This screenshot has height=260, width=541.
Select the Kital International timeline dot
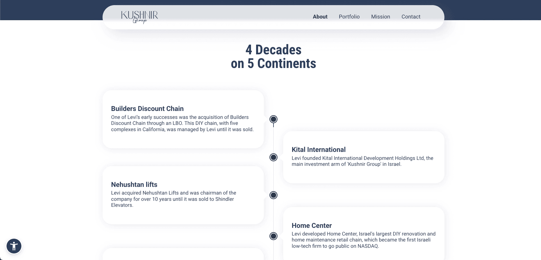coord(273,157)
